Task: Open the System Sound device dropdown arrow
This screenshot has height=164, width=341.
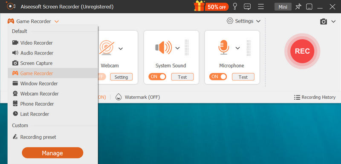Action: [178, 48]
